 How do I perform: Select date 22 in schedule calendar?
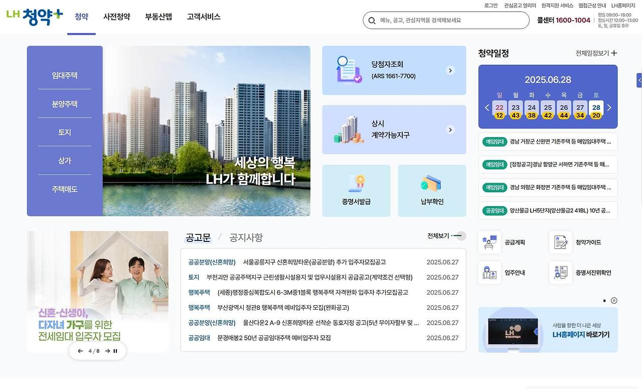tap(499, 110)
